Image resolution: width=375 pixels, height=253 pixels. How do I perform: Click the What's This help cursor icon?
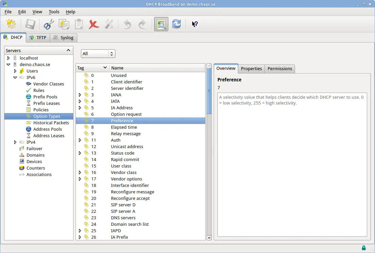(195, 24)
